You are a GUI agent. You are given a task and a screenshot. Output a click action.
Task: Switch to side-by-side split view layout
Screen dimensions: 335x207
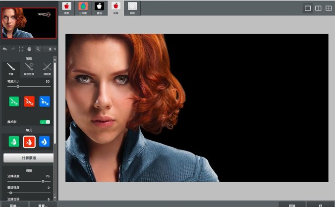318,8
